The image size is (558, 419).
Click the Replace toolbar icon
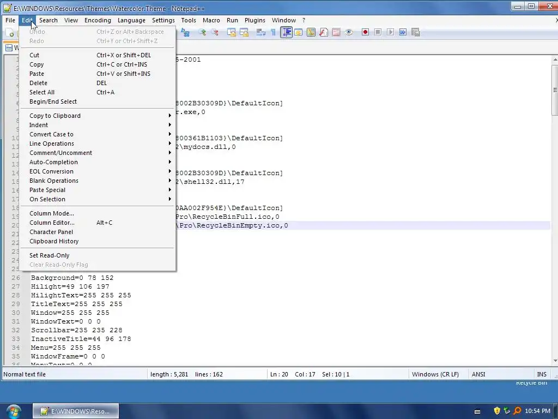click(185, 32)
